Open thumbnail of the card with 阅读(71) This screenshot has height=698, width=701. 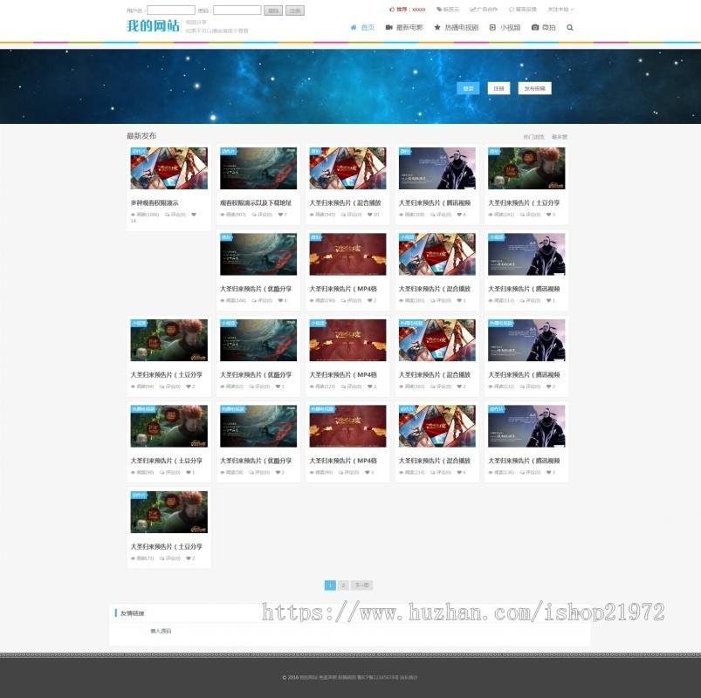[169, 512]
